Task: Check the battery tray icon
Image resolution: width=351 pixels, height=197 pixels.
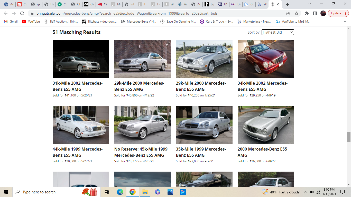Action: click(x=312, y=192)
